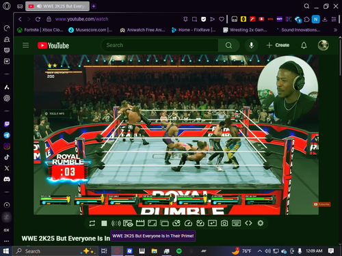This screenshot has width=342, height=256.
Task: Open the X (Twitter) sidebar panel
Action: coord(7,168)
